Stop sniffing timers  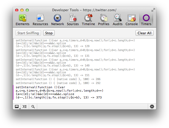pyautogui.click(x=49, y=33)
